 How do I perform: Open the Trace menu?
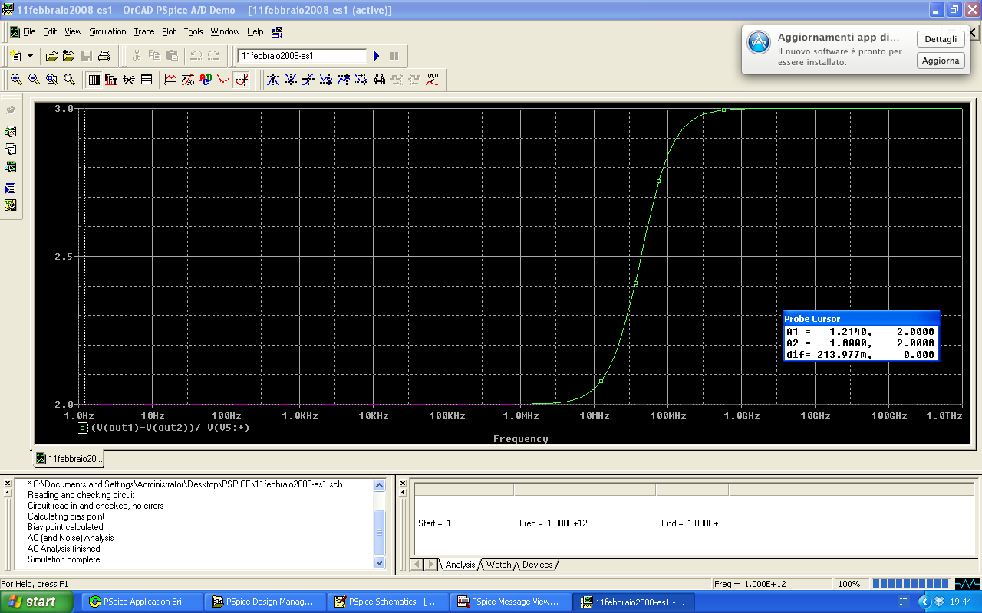point(143,31)
